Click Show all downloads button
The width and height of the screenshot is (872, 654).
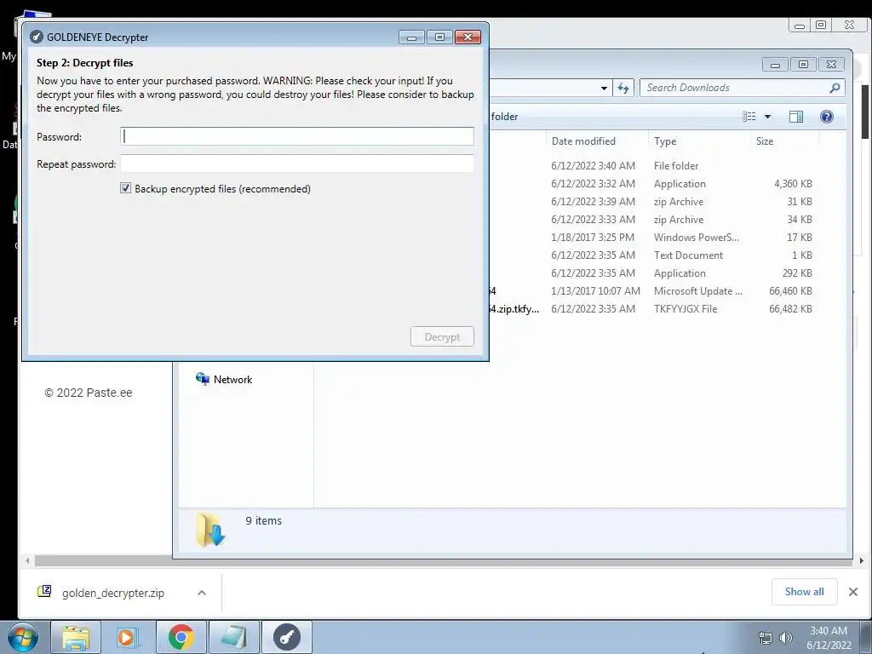804,592
